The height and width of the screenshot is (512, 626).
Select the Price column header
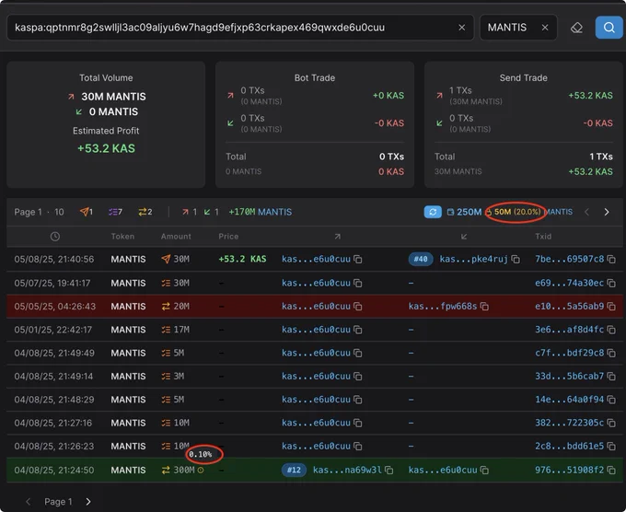click(x=228, y=237)
